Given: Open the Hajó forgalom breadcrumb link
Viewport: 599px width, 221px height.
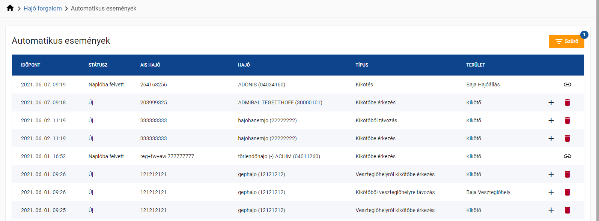Looking at the screenshot, I should coord(42,8).
